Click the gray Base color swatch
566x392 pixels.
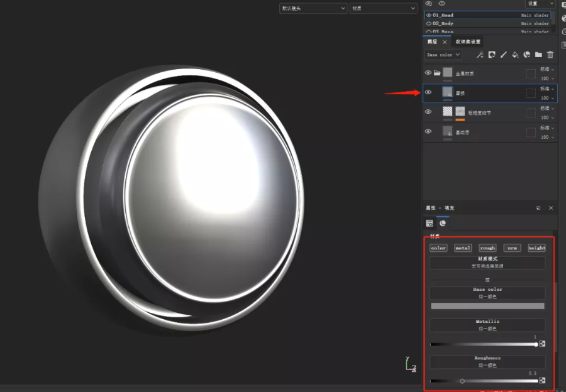pyautogui.click(x=487, y=306)
